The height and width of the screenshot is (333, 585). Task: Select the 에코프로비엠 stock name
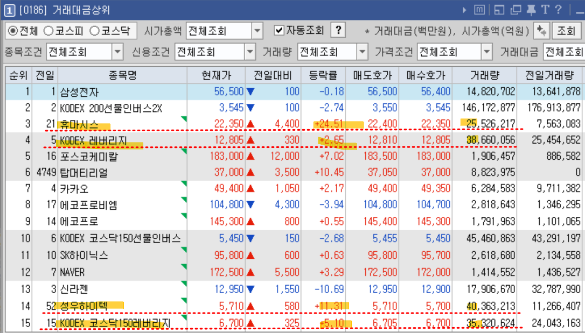(x=89, y=205)
